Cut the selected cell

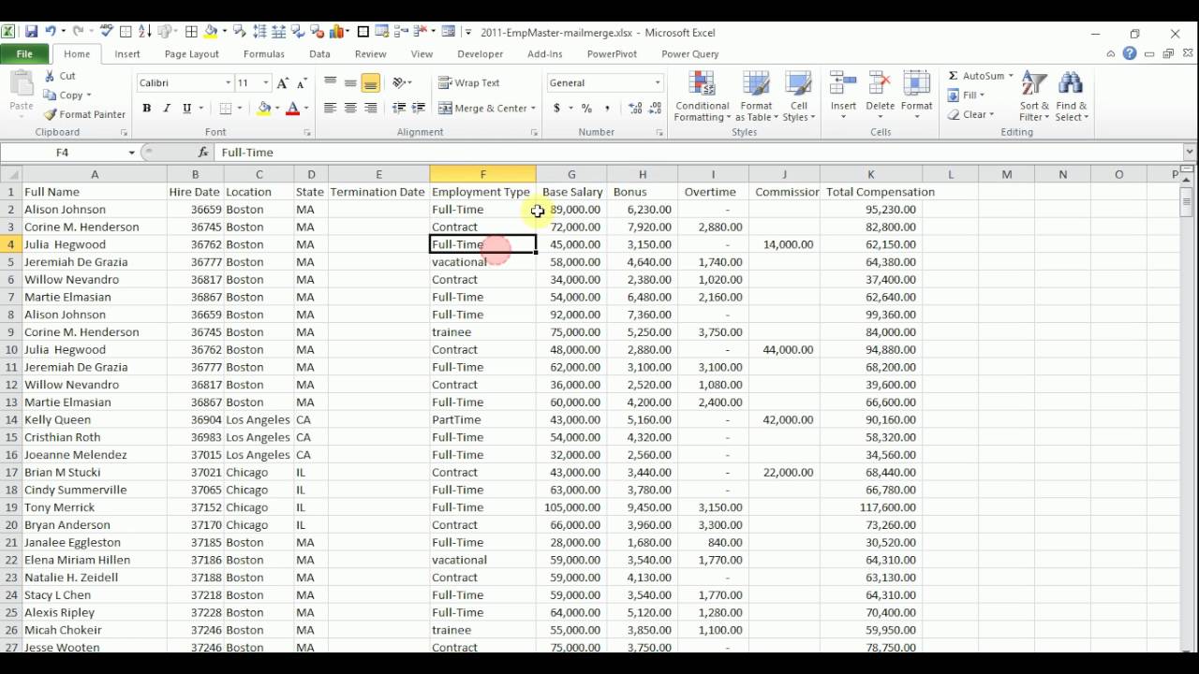point(60,76)
